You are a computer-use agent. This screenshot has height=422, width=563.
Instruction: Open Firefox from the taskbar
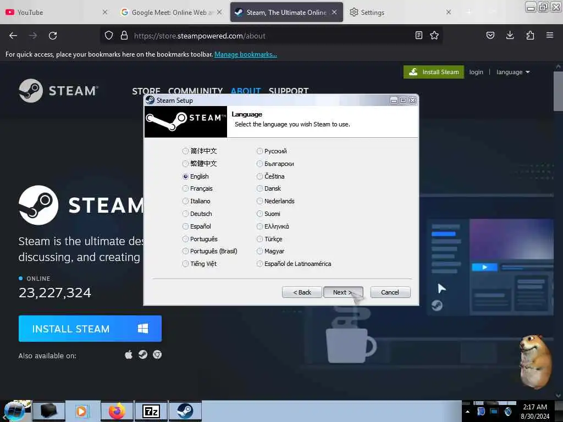(x=117, y=411)
